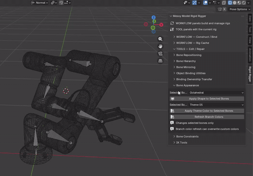253x176 pixels.
Task: Open the snapping options dropdown
Action: coord(67,3)
